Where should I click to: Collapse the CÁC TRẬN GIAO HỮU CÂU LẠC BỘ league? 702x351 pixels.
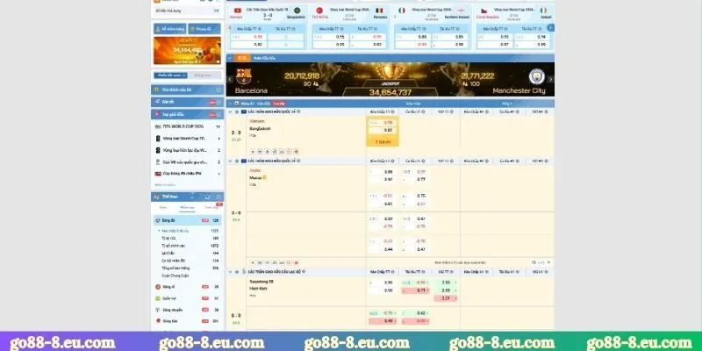tap(230, 271)
